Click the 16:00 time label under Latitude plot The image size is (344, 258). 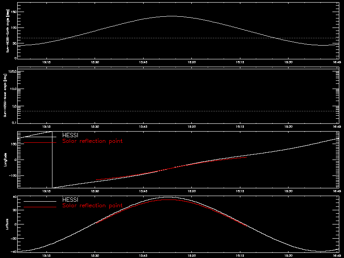click(192, 256)
